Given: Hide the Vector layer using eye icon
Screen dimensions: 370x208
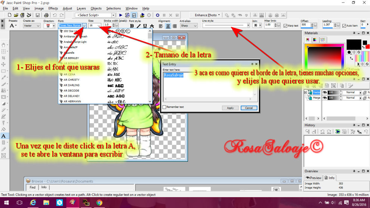Looking at the screenshot, I should tap(324, 92).
